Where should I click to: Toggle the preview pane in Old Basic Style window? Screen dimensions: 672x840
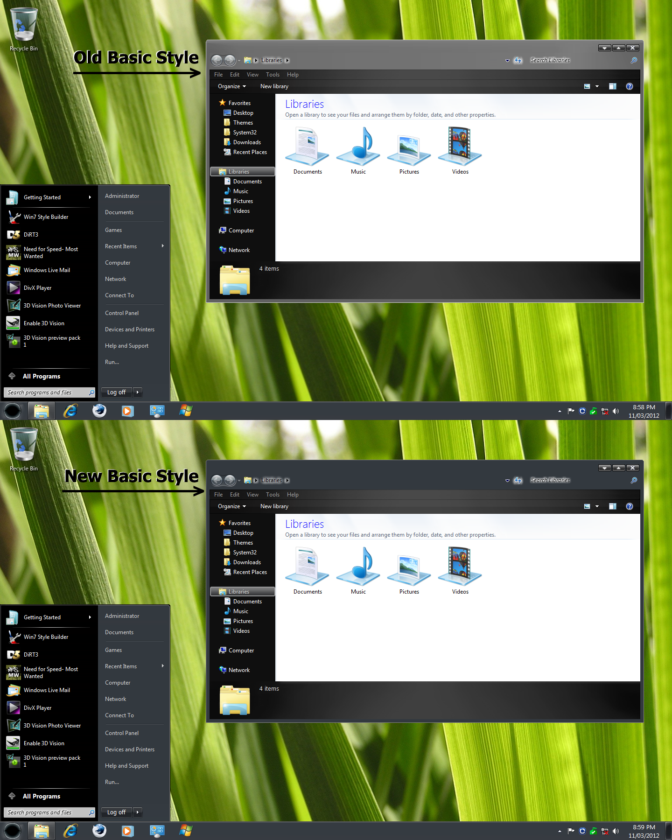[613, 86]
